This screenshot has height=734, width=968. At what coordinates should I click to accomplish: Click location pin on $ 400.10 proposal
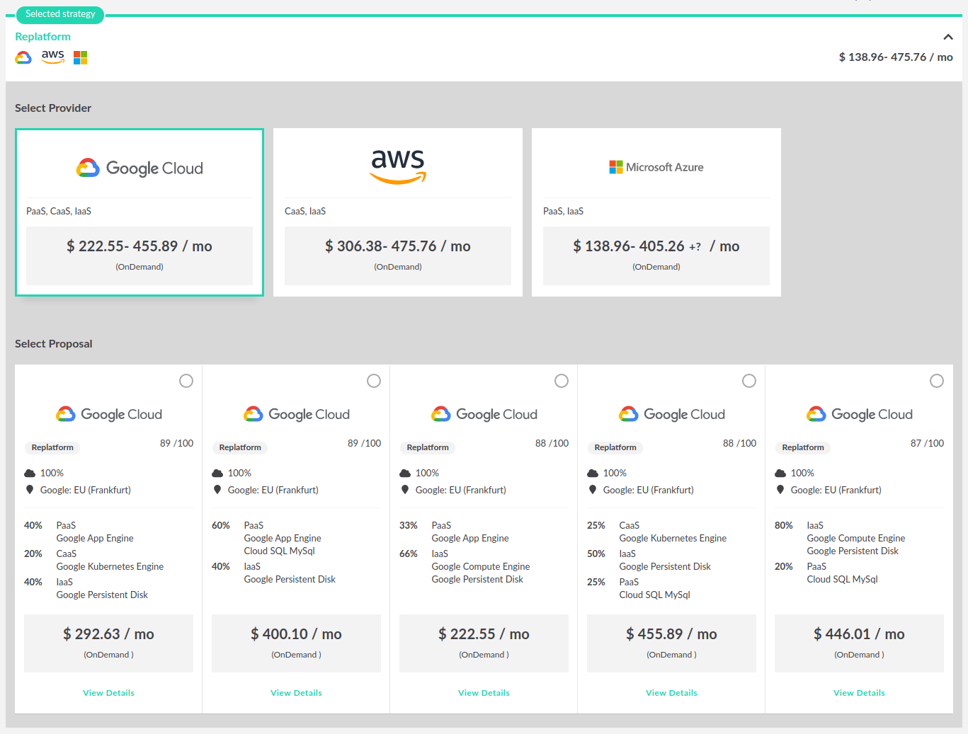[x=217, y=490]
